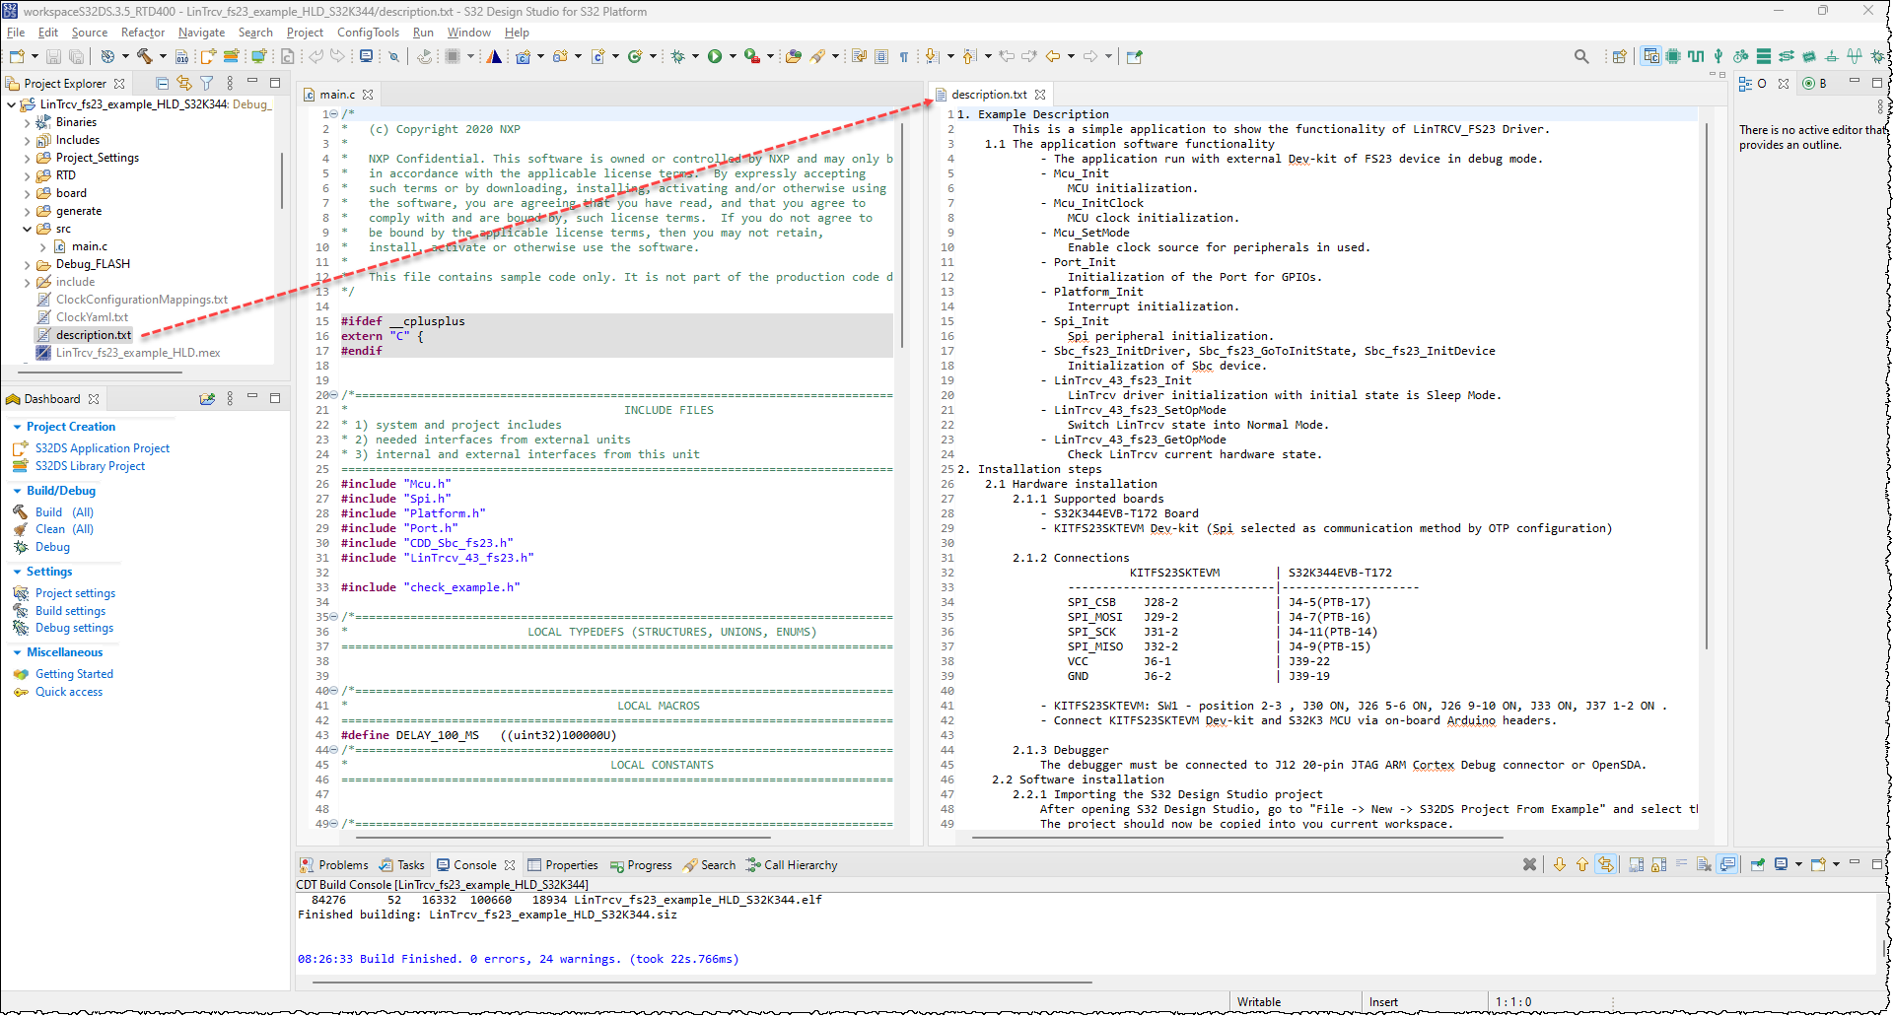The height and width of the screenshot is (1017, 1893).
Task: Click the green Run play icon
Action: tap(715, 56)
